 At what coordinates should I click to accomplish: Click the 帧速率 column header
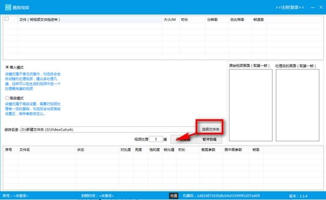point(259,20)
